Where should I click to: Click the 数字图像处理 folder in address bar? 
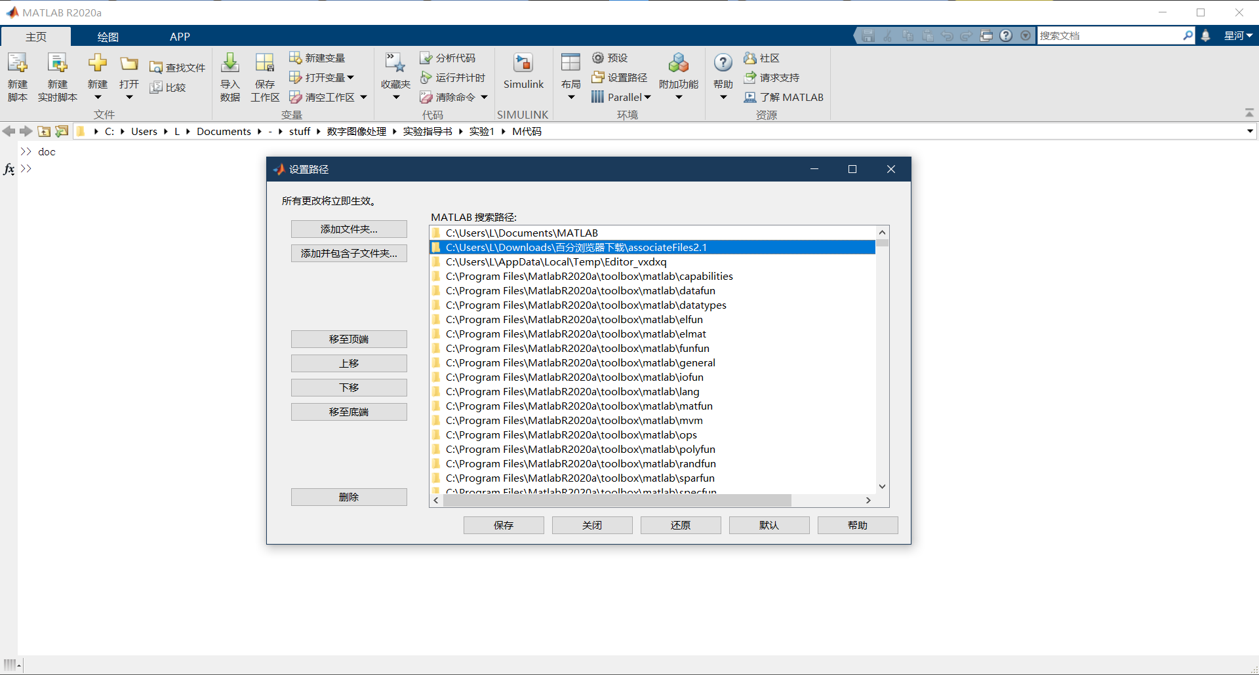[x=357, y=131]
